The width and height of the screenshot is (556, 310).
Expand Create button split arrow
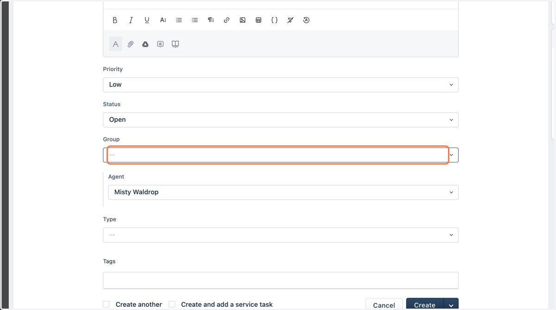click(x=451, y=304)
